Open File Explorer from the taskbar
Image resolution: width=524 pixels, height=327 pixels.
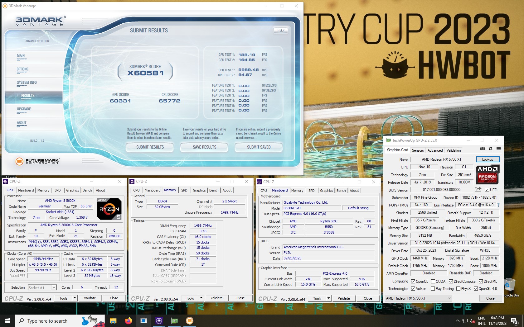113,320
